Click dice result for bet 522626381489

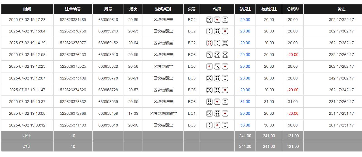point(217,20)
